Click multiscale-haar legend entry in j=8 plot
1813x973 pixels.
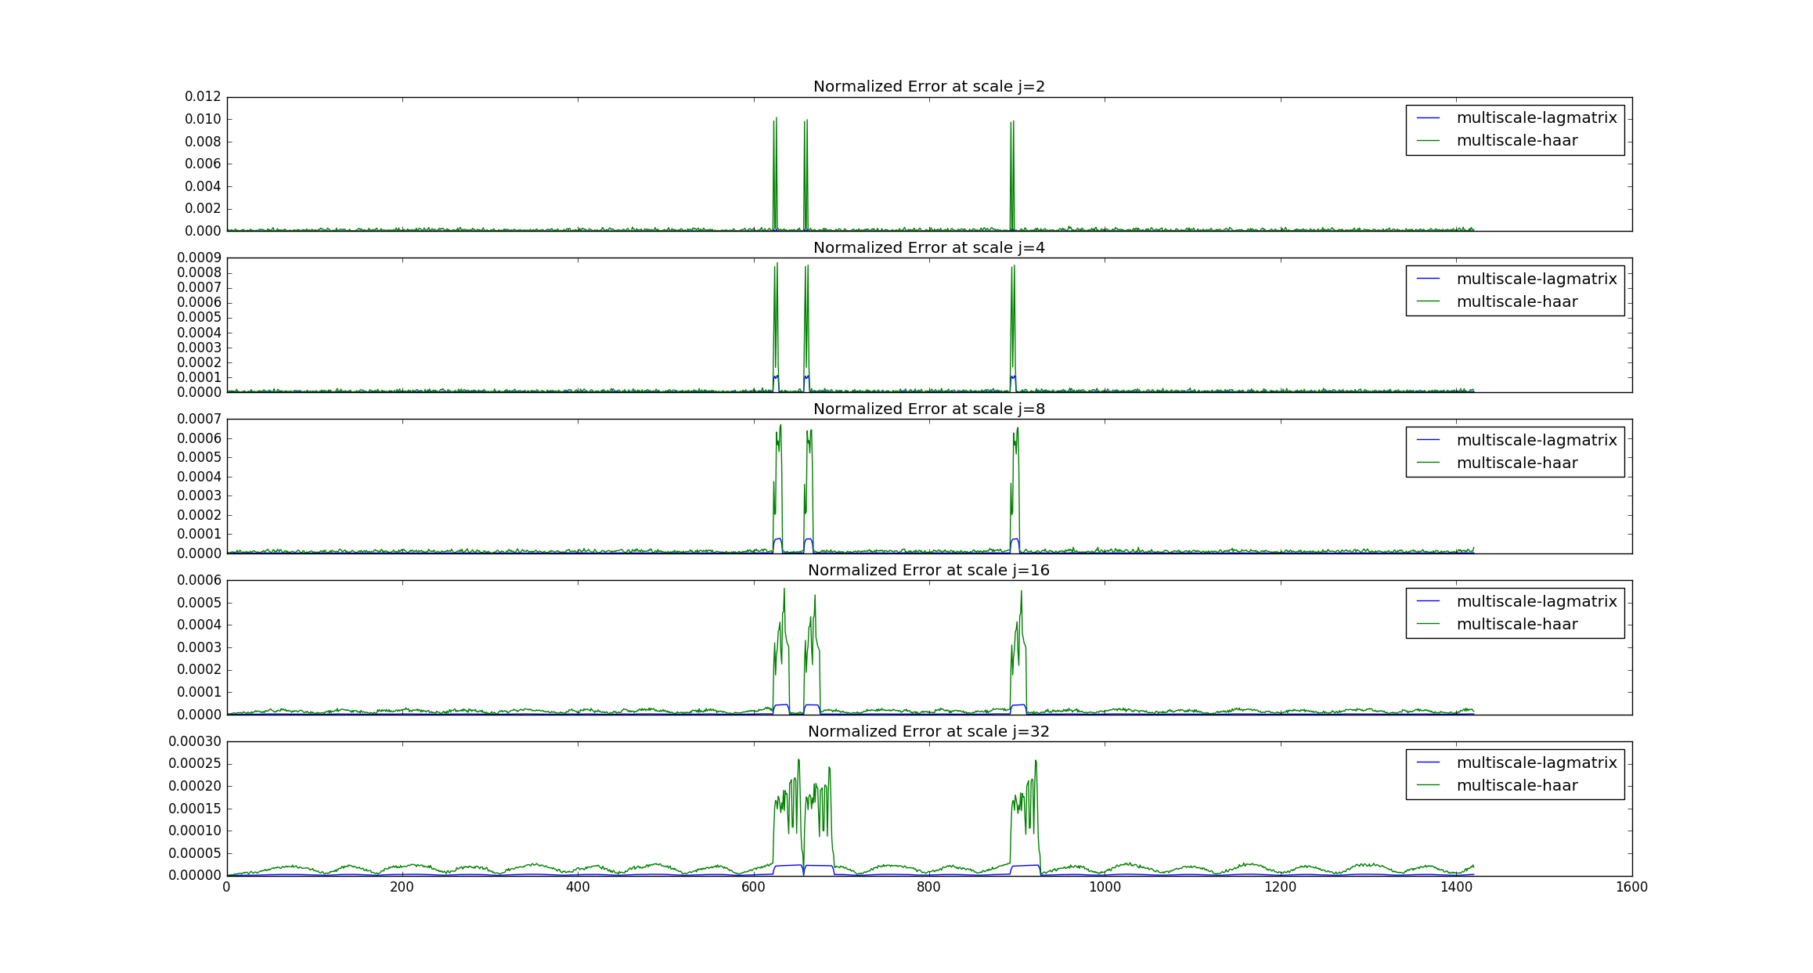click(1516, 463)
